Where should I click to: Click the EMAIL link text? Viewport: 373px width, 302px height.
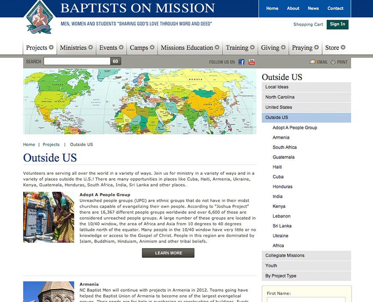click(322, 62)
